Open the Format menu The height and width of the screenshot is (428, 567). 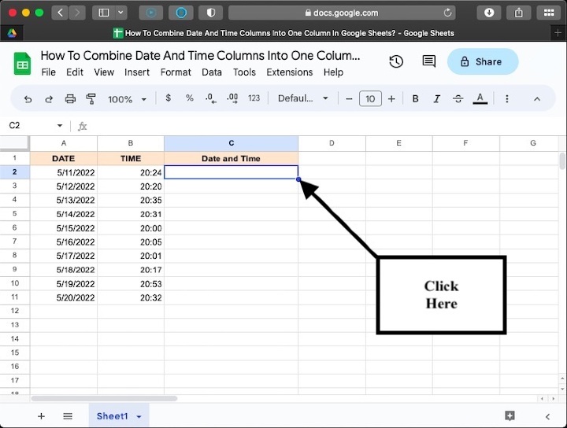point(176,72)
